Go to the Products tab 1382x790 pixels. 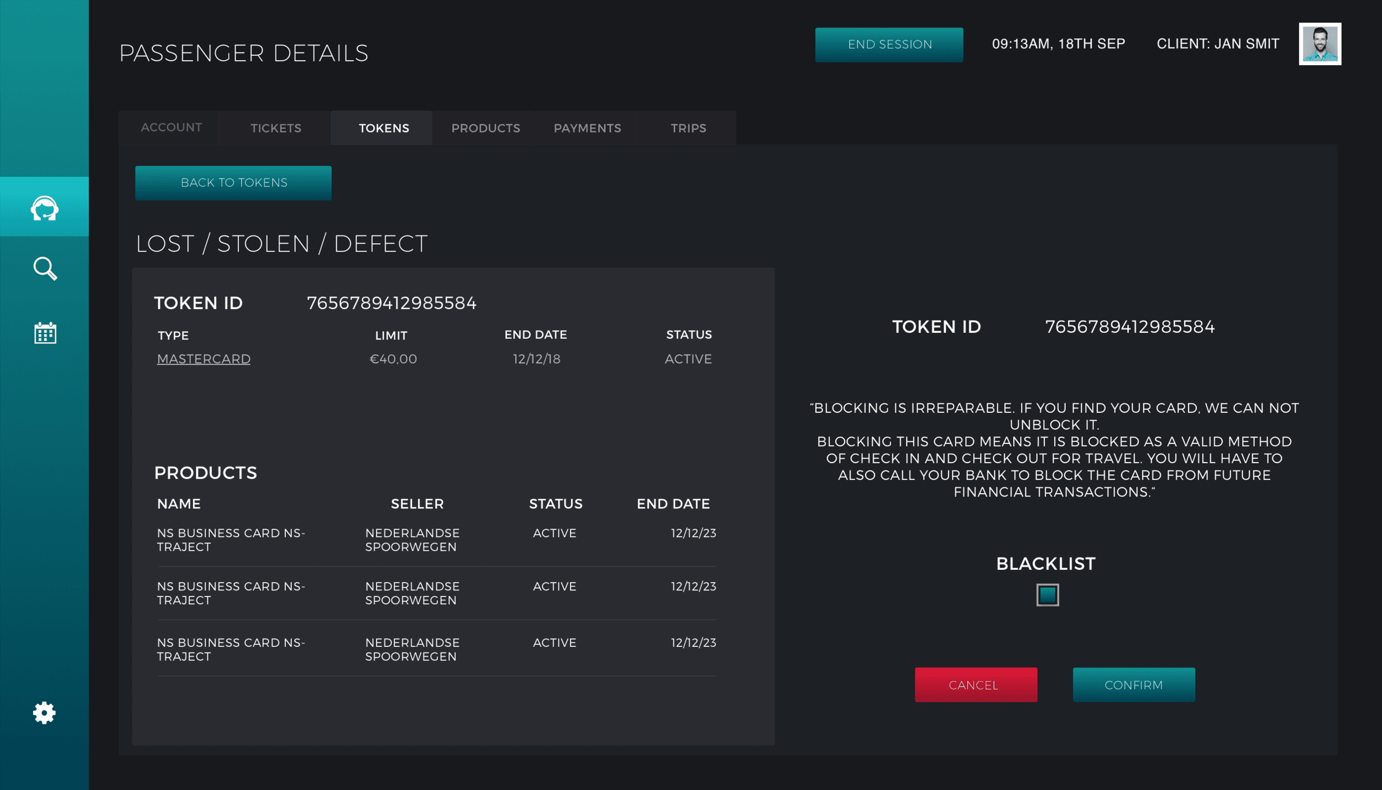tap(485, 128)
